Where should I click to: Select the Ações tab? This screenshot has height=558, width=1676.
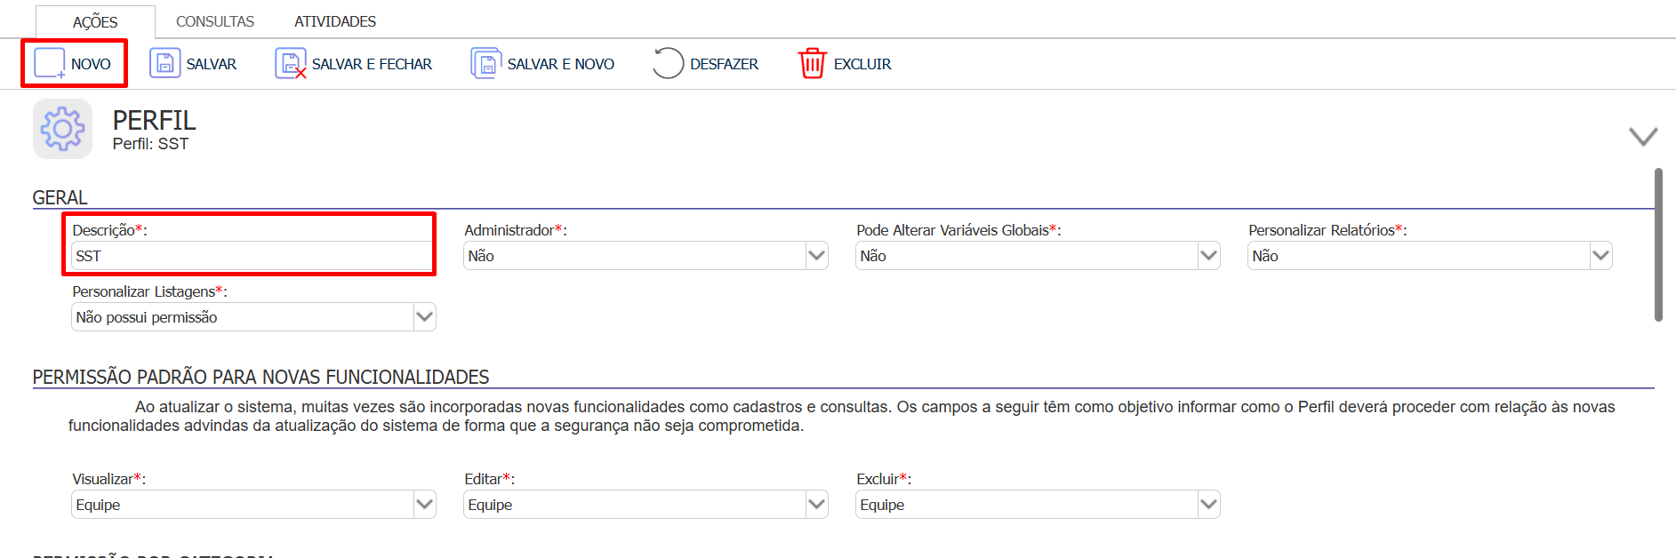point(95,21)
